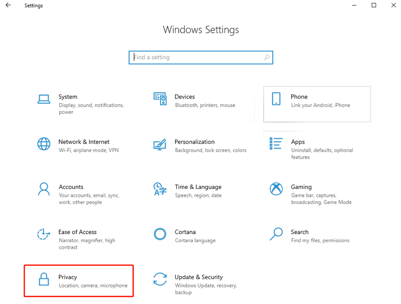Click 'Game bar, captures, broadcasting' description

pyautogui.click(x=321, y=199)
